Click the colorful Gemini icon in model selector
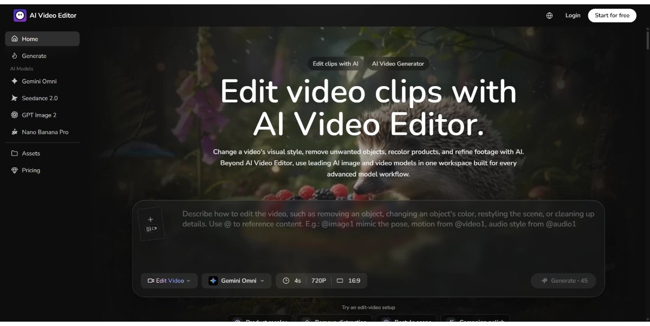Viewport: 650px width, 326px height. pyautogui.click(x=213, y=281)
